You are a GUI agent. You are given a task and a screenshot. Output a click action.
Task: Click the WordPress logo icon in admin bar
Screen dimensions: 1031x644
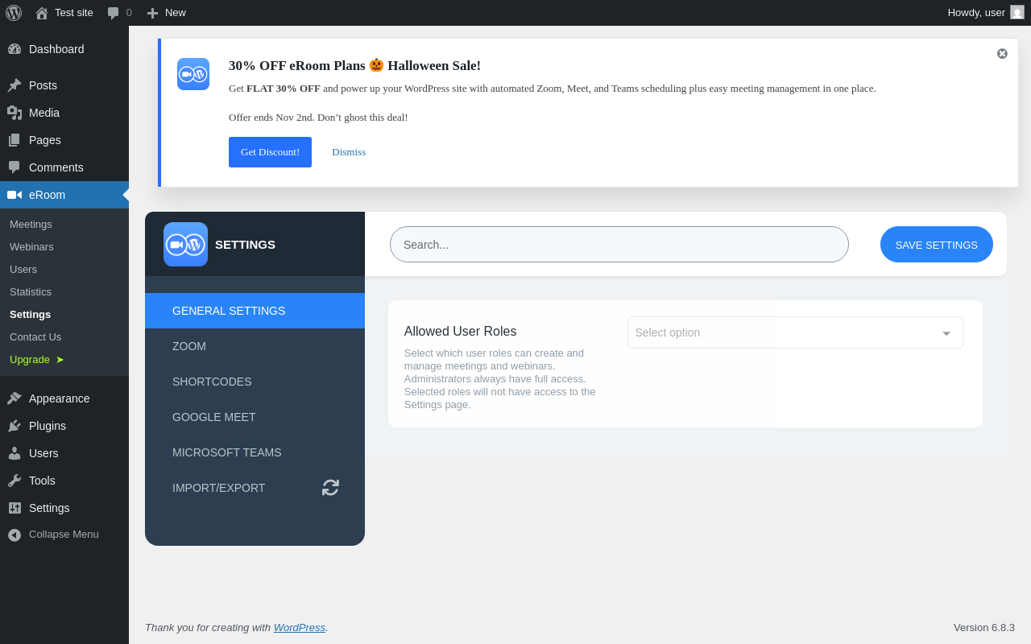pyautogui.click(x=14, y=13)
